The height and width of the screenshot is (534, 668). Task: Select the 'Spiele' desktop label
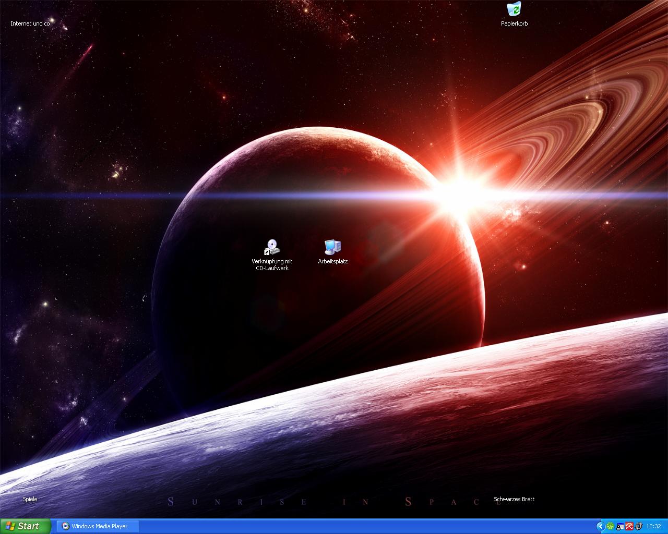pos(30,499)
